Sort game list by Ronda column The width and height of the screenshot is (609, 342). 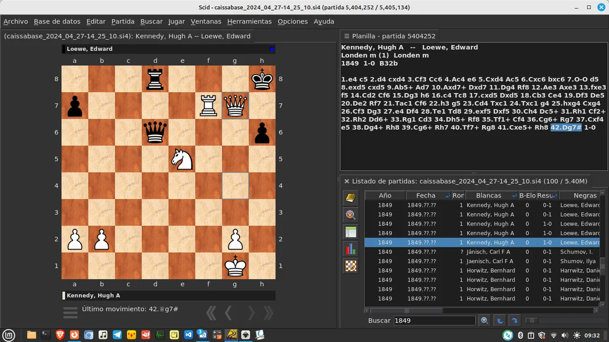pyautogui.click(x=458, y=196)
